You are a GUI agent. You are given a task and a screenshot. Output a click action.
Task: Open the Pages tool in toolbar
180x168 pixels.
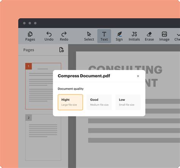(30, 36)
